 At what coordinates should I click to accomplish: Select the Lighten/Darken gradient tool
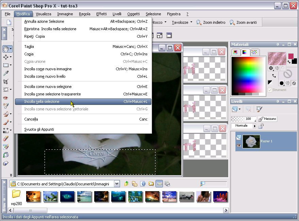(x=6, y=130)
